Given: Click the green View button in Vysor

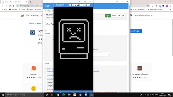Looking at the screenshot, I should (x=108, y=16).
